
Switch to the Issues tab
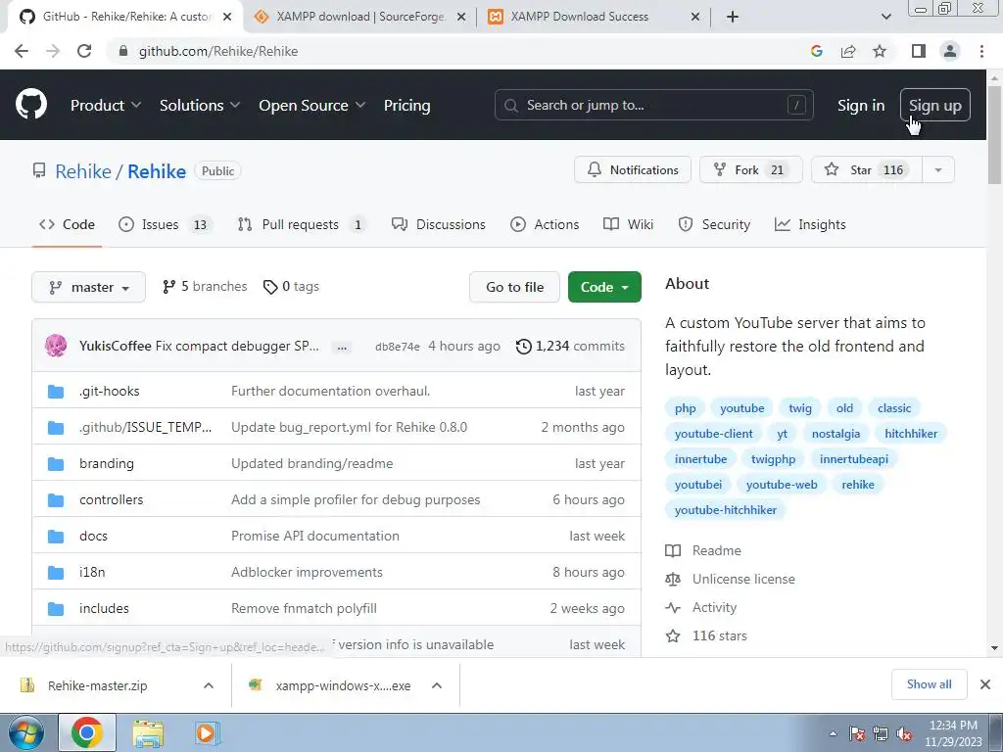pos(165,224)
